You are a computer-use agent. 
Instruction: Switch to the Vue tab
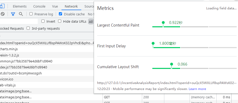(x=55, y=6)
